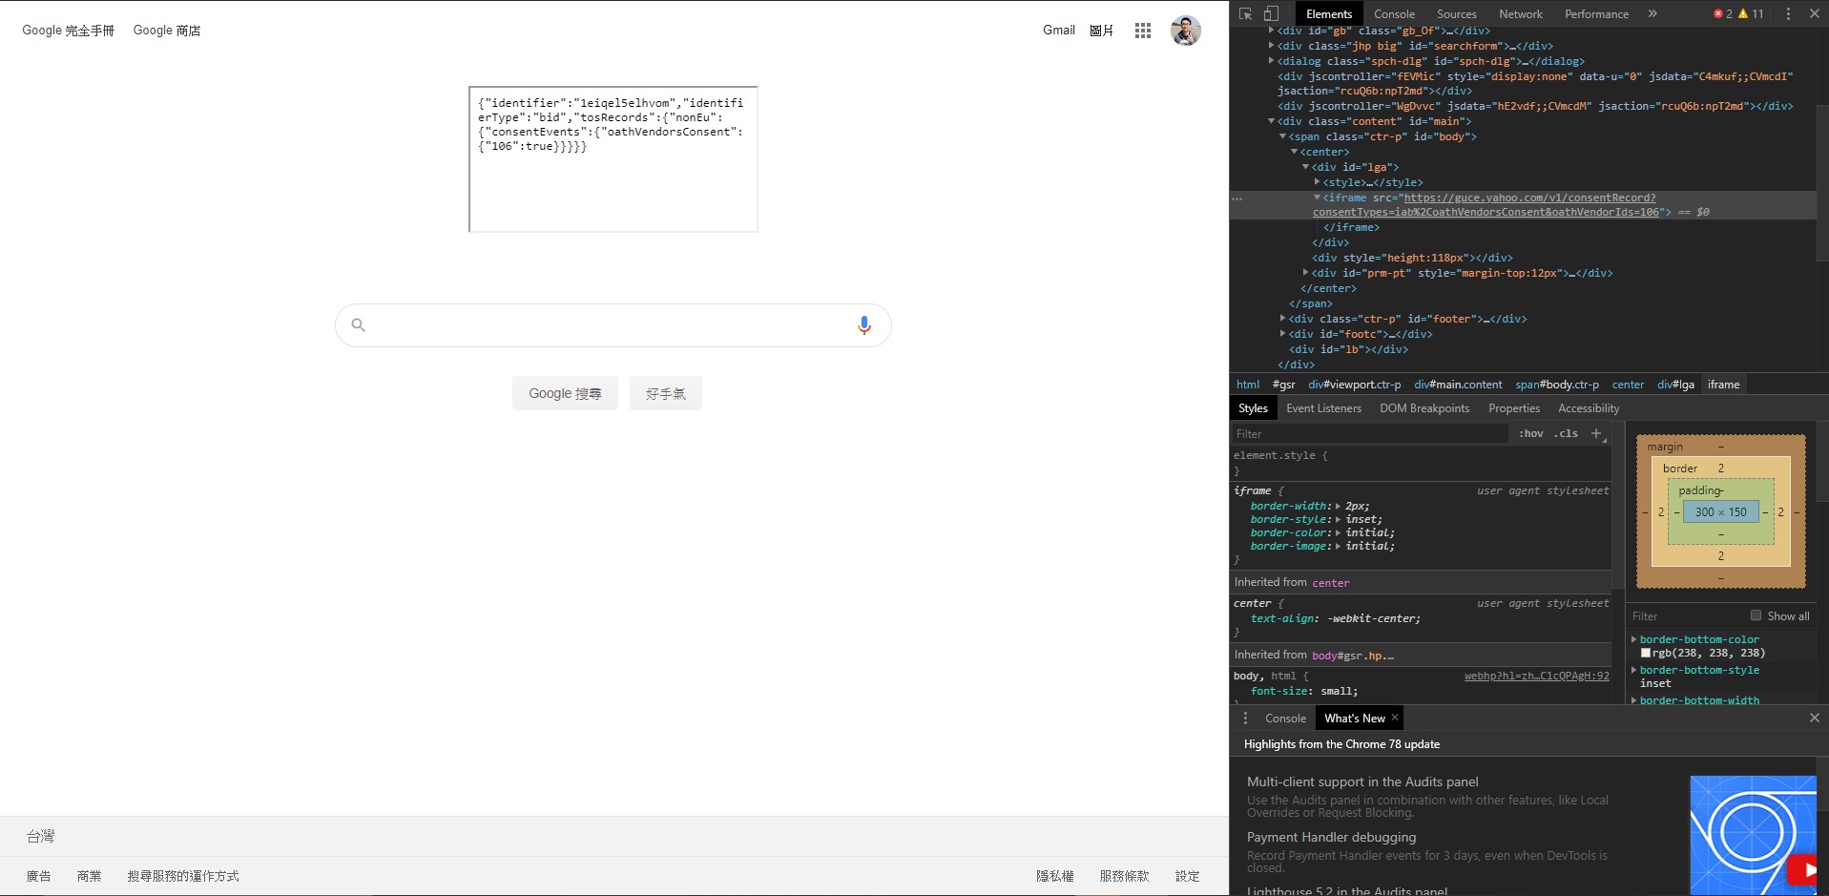This screenshot has height=896, width=1829.
Task: Expand the div searchform node
Action: click(1272, 46)
